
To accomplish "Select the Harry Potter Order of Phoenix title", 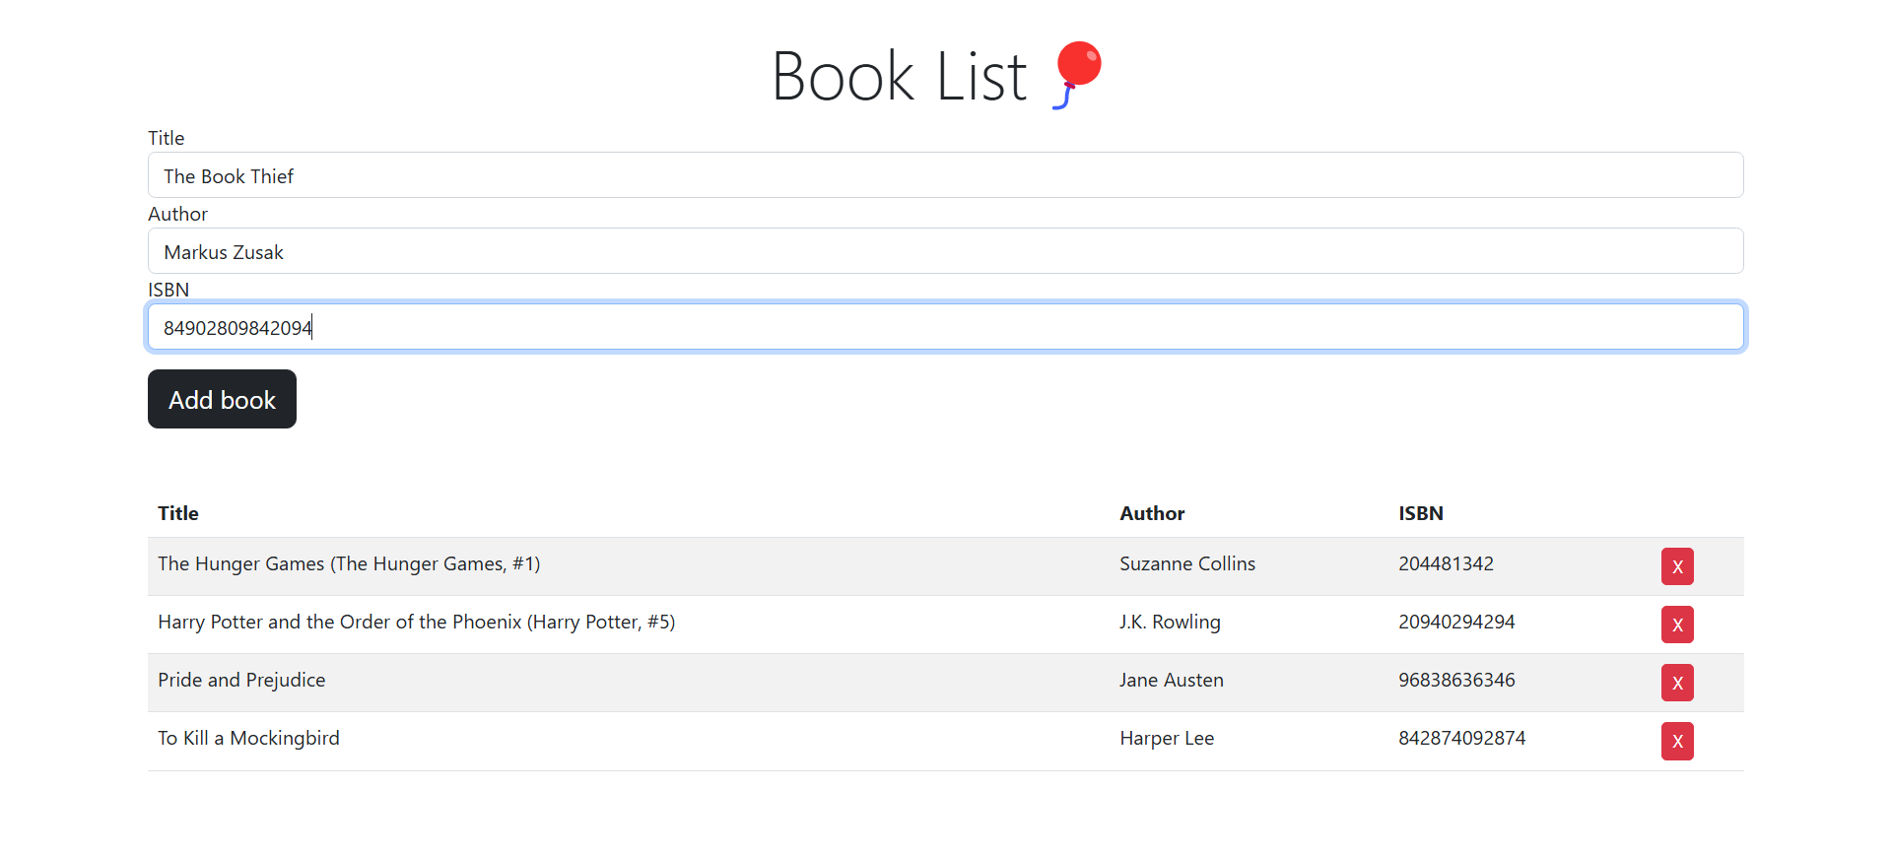I will coord(416,622).
